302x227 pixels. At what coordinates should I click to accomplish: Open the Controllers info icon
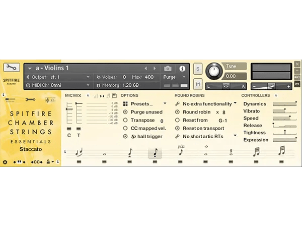(276, 95)
